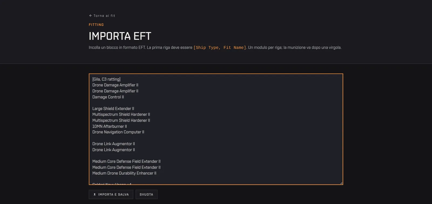This screenshot has height=204, width=432.
Task: Go back via Torna ai fit link
Action: tap(102, 16)
